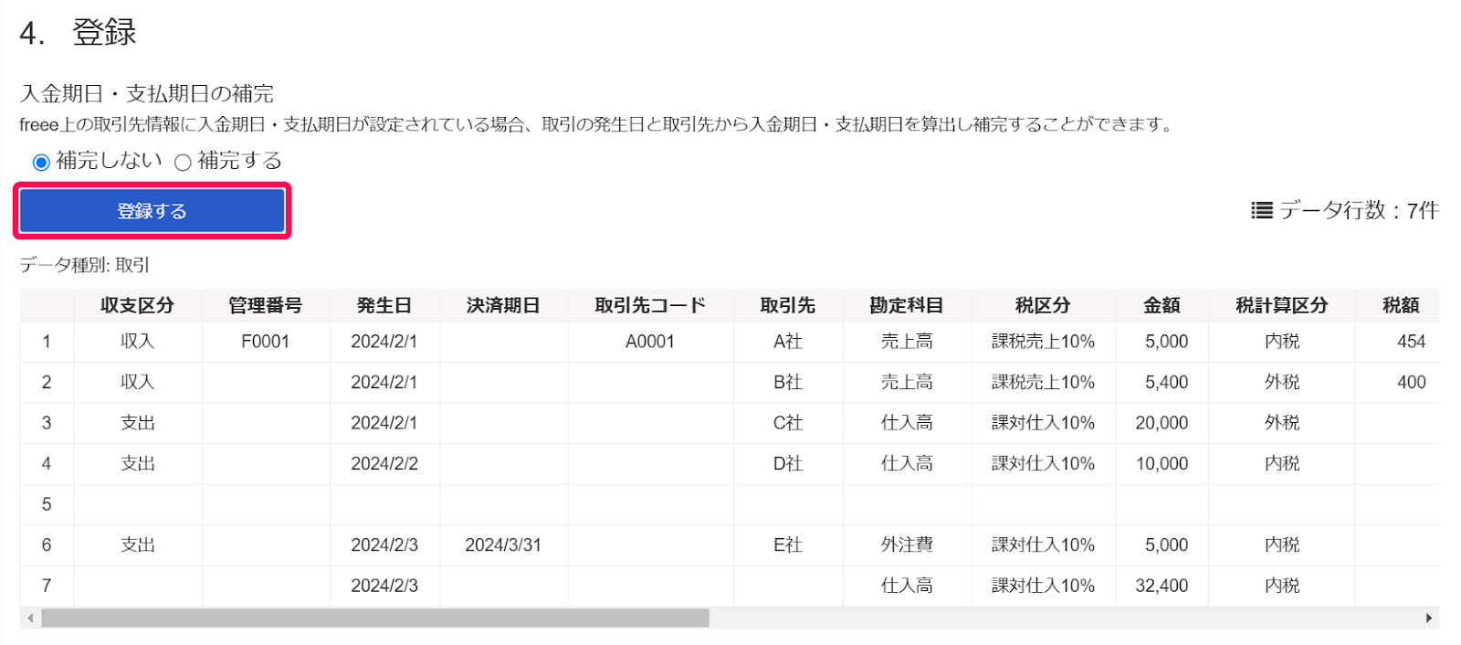
Task: Click the データ行数:7件 label
Action: tap(1359, 211)
